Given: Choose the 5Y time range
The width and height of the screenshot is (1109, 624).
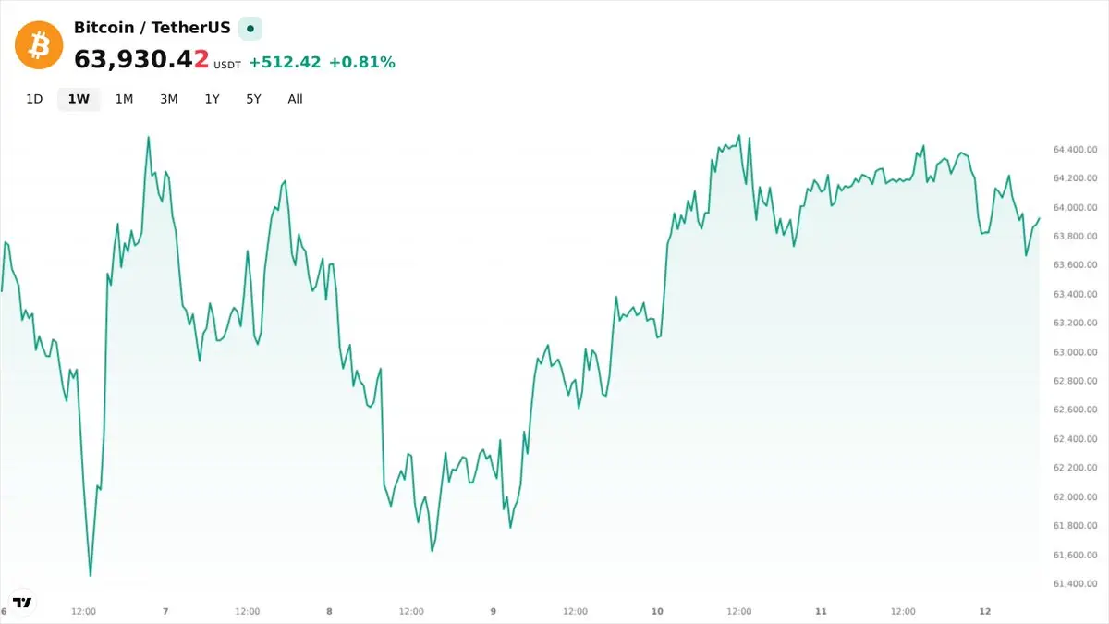Looking at the screenshot, I should (253, 99).
